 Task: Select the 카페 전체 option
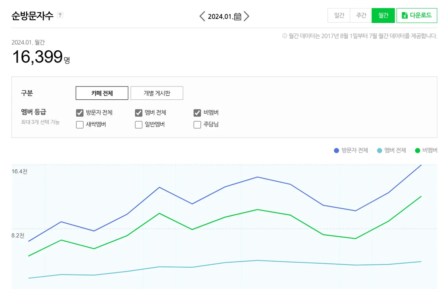pyautogui.click(x=102, y=93)
